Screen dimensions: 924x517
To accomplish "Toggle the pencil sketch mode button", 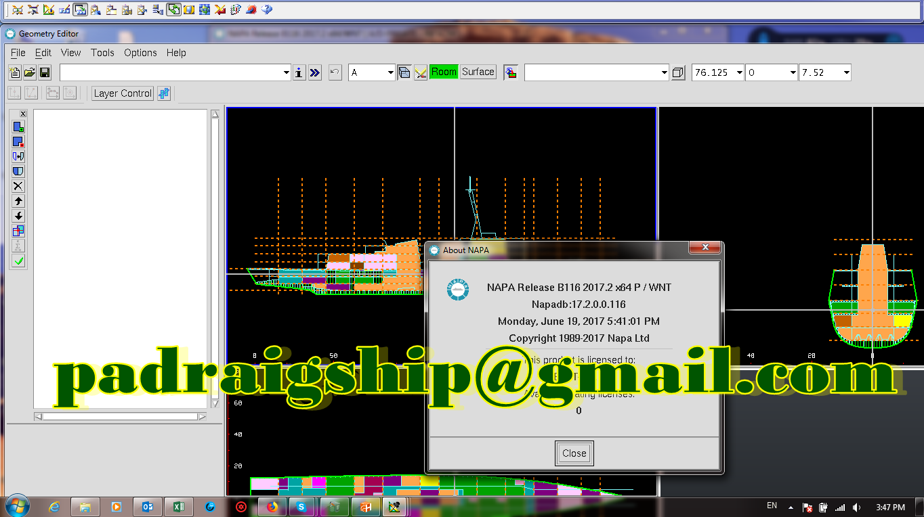I will click(x=421, y=72).
